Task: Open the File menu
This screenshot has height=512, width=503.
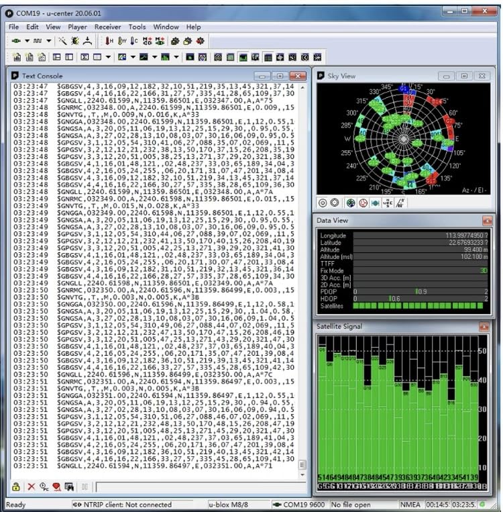Action: [x=13, y=27]
